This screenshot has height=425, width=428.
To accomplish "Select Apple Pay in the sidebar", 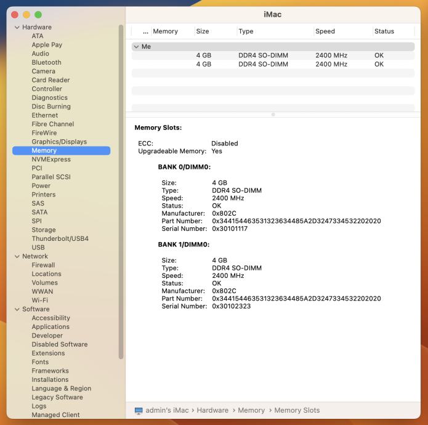I will pos(47,45).
